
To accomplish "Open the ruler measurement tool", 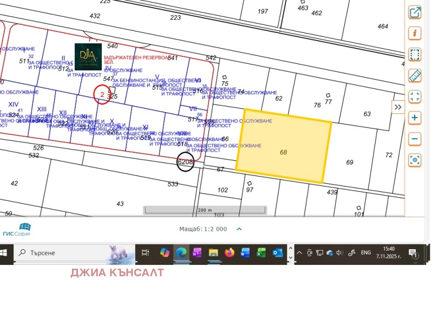I will tap(415, 75).
